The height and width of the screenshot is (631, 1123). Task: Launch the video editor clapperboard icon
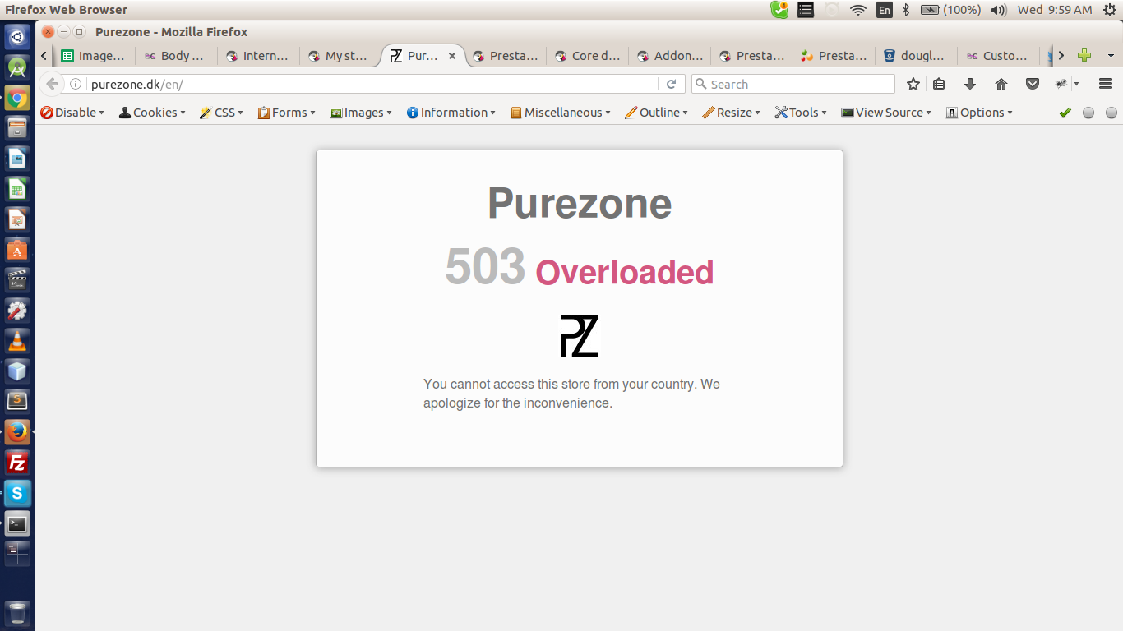point(17,280)
